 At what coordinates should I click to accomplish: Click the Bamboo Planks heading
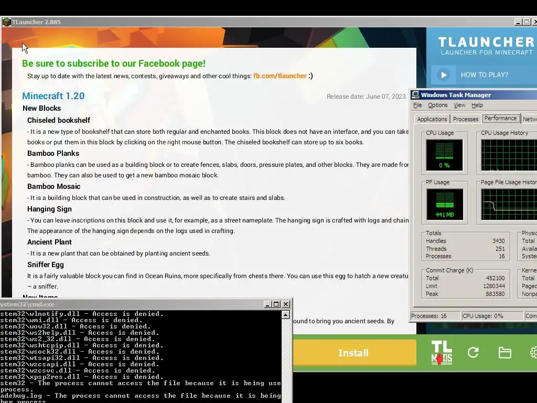tap(53, 154)
